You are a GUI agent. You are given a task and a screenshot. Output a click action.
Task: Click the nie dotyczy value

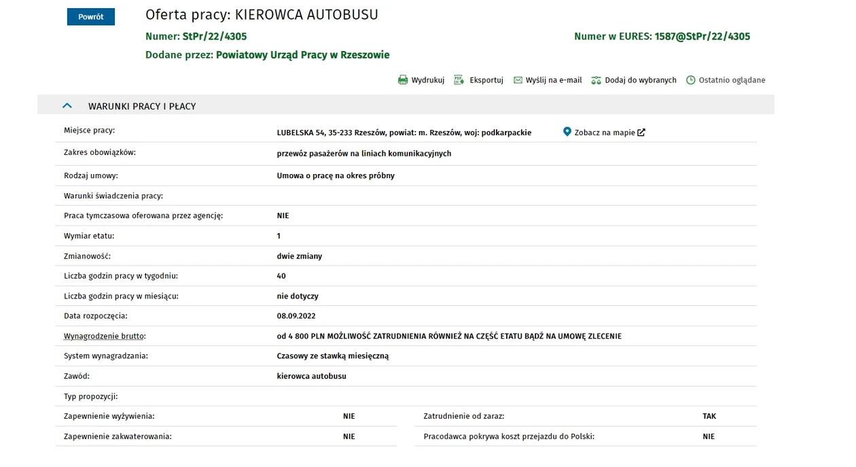[x=298, y=296]
